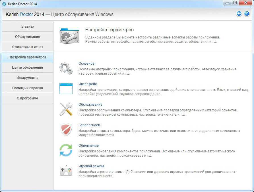Open the Основное settings link

(x=86, y=64)
